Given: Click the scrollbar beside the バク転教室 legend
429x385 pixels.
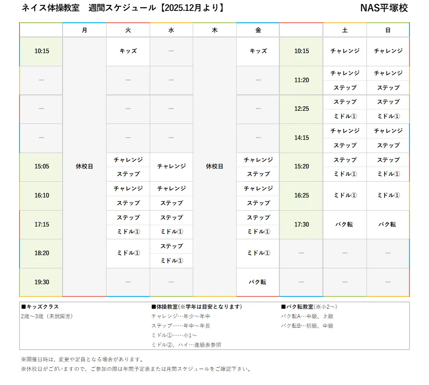Looking at the screenshot, I should click(x=411, y=326).
